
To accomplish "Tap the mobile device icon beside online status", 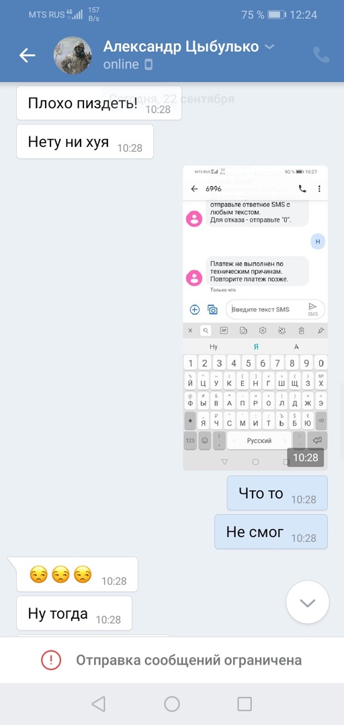I will tap(148, 64).
